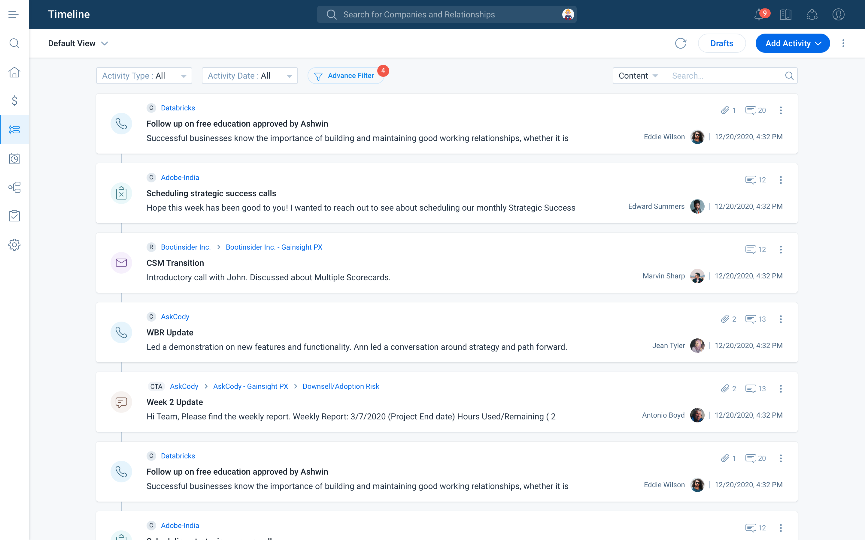Open the sidebar search icon
The image size is (865, 540).
click(14, 43)
